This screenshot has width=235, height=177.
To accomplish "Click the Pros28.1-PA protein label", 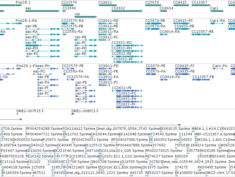I will (x=27, y=66).
